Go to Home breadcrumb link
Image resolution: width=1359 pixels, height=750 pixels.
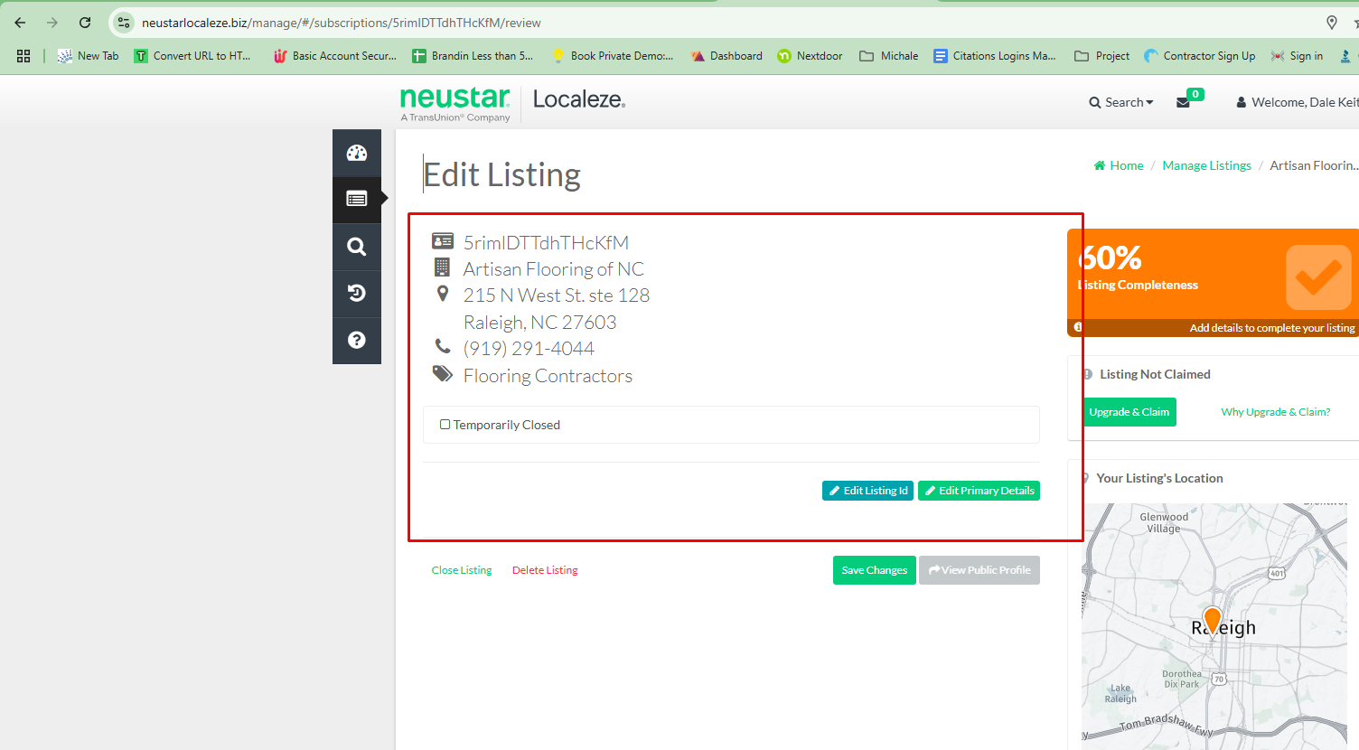(x=1119, y=165)
